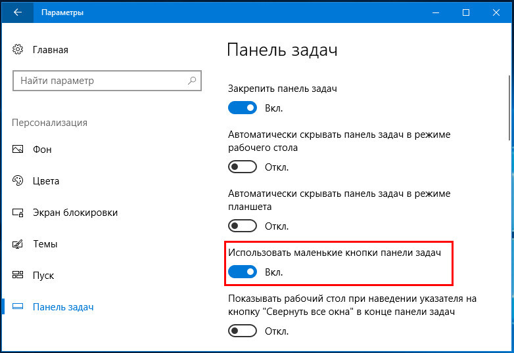
Task: Enable auto-hide taskbar in desktop mode
Action: [243, 167]
